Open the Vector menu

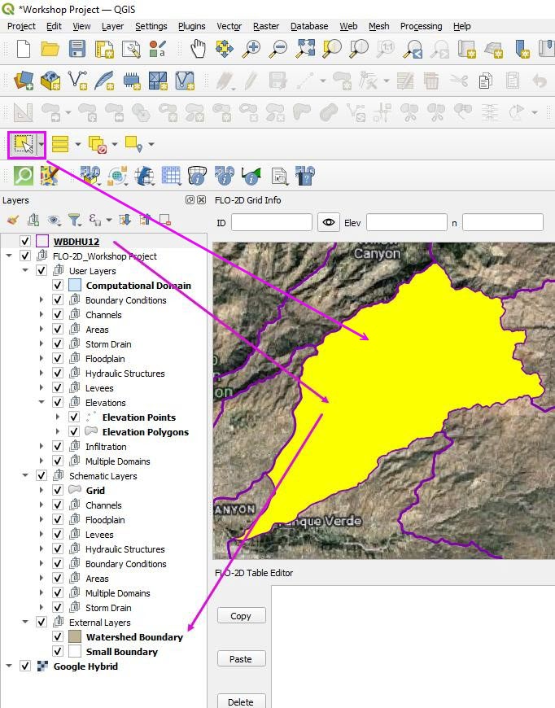[x=229, y=26]
